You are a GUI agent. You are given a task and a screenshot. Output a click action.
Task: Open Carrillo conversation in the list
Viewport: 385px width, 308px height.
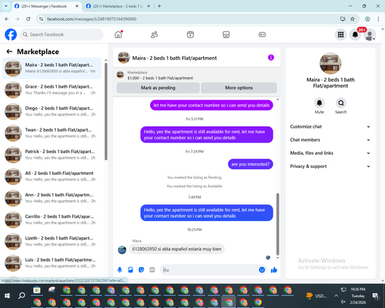(52, 219)
